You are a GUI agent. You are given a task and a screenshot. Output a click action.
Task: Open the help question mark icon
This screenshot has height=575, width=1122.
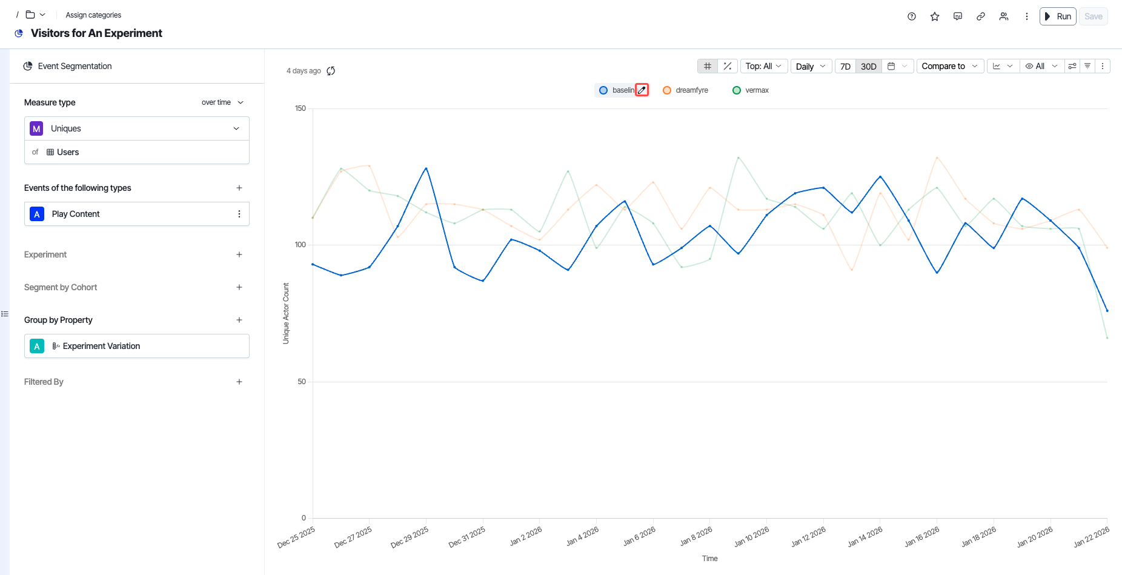point(912,16)
